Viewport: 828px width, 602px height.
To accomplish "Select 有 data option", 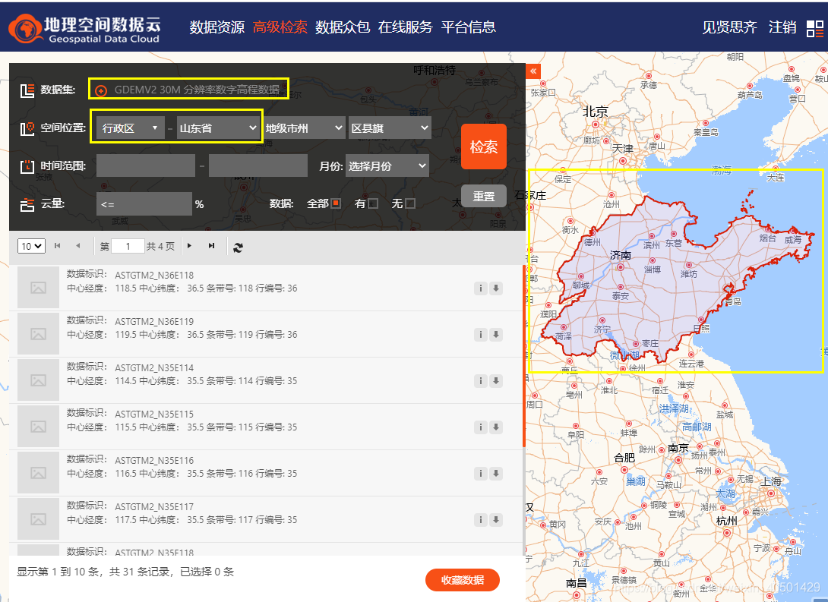I will 373,203.
